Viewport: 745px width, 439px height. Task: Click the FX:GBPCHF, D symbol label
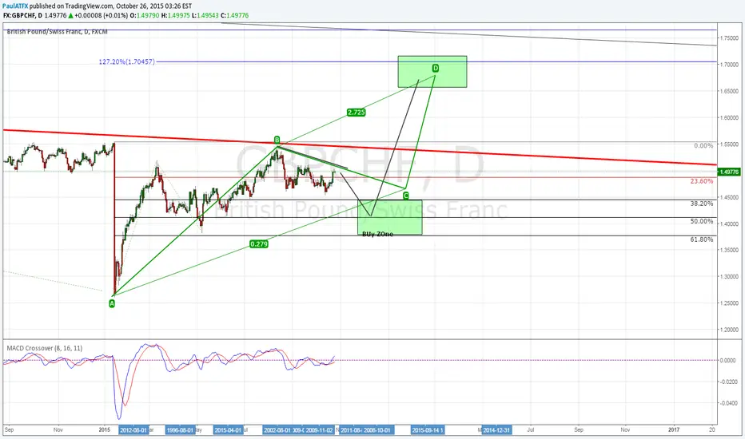point(23,16)
